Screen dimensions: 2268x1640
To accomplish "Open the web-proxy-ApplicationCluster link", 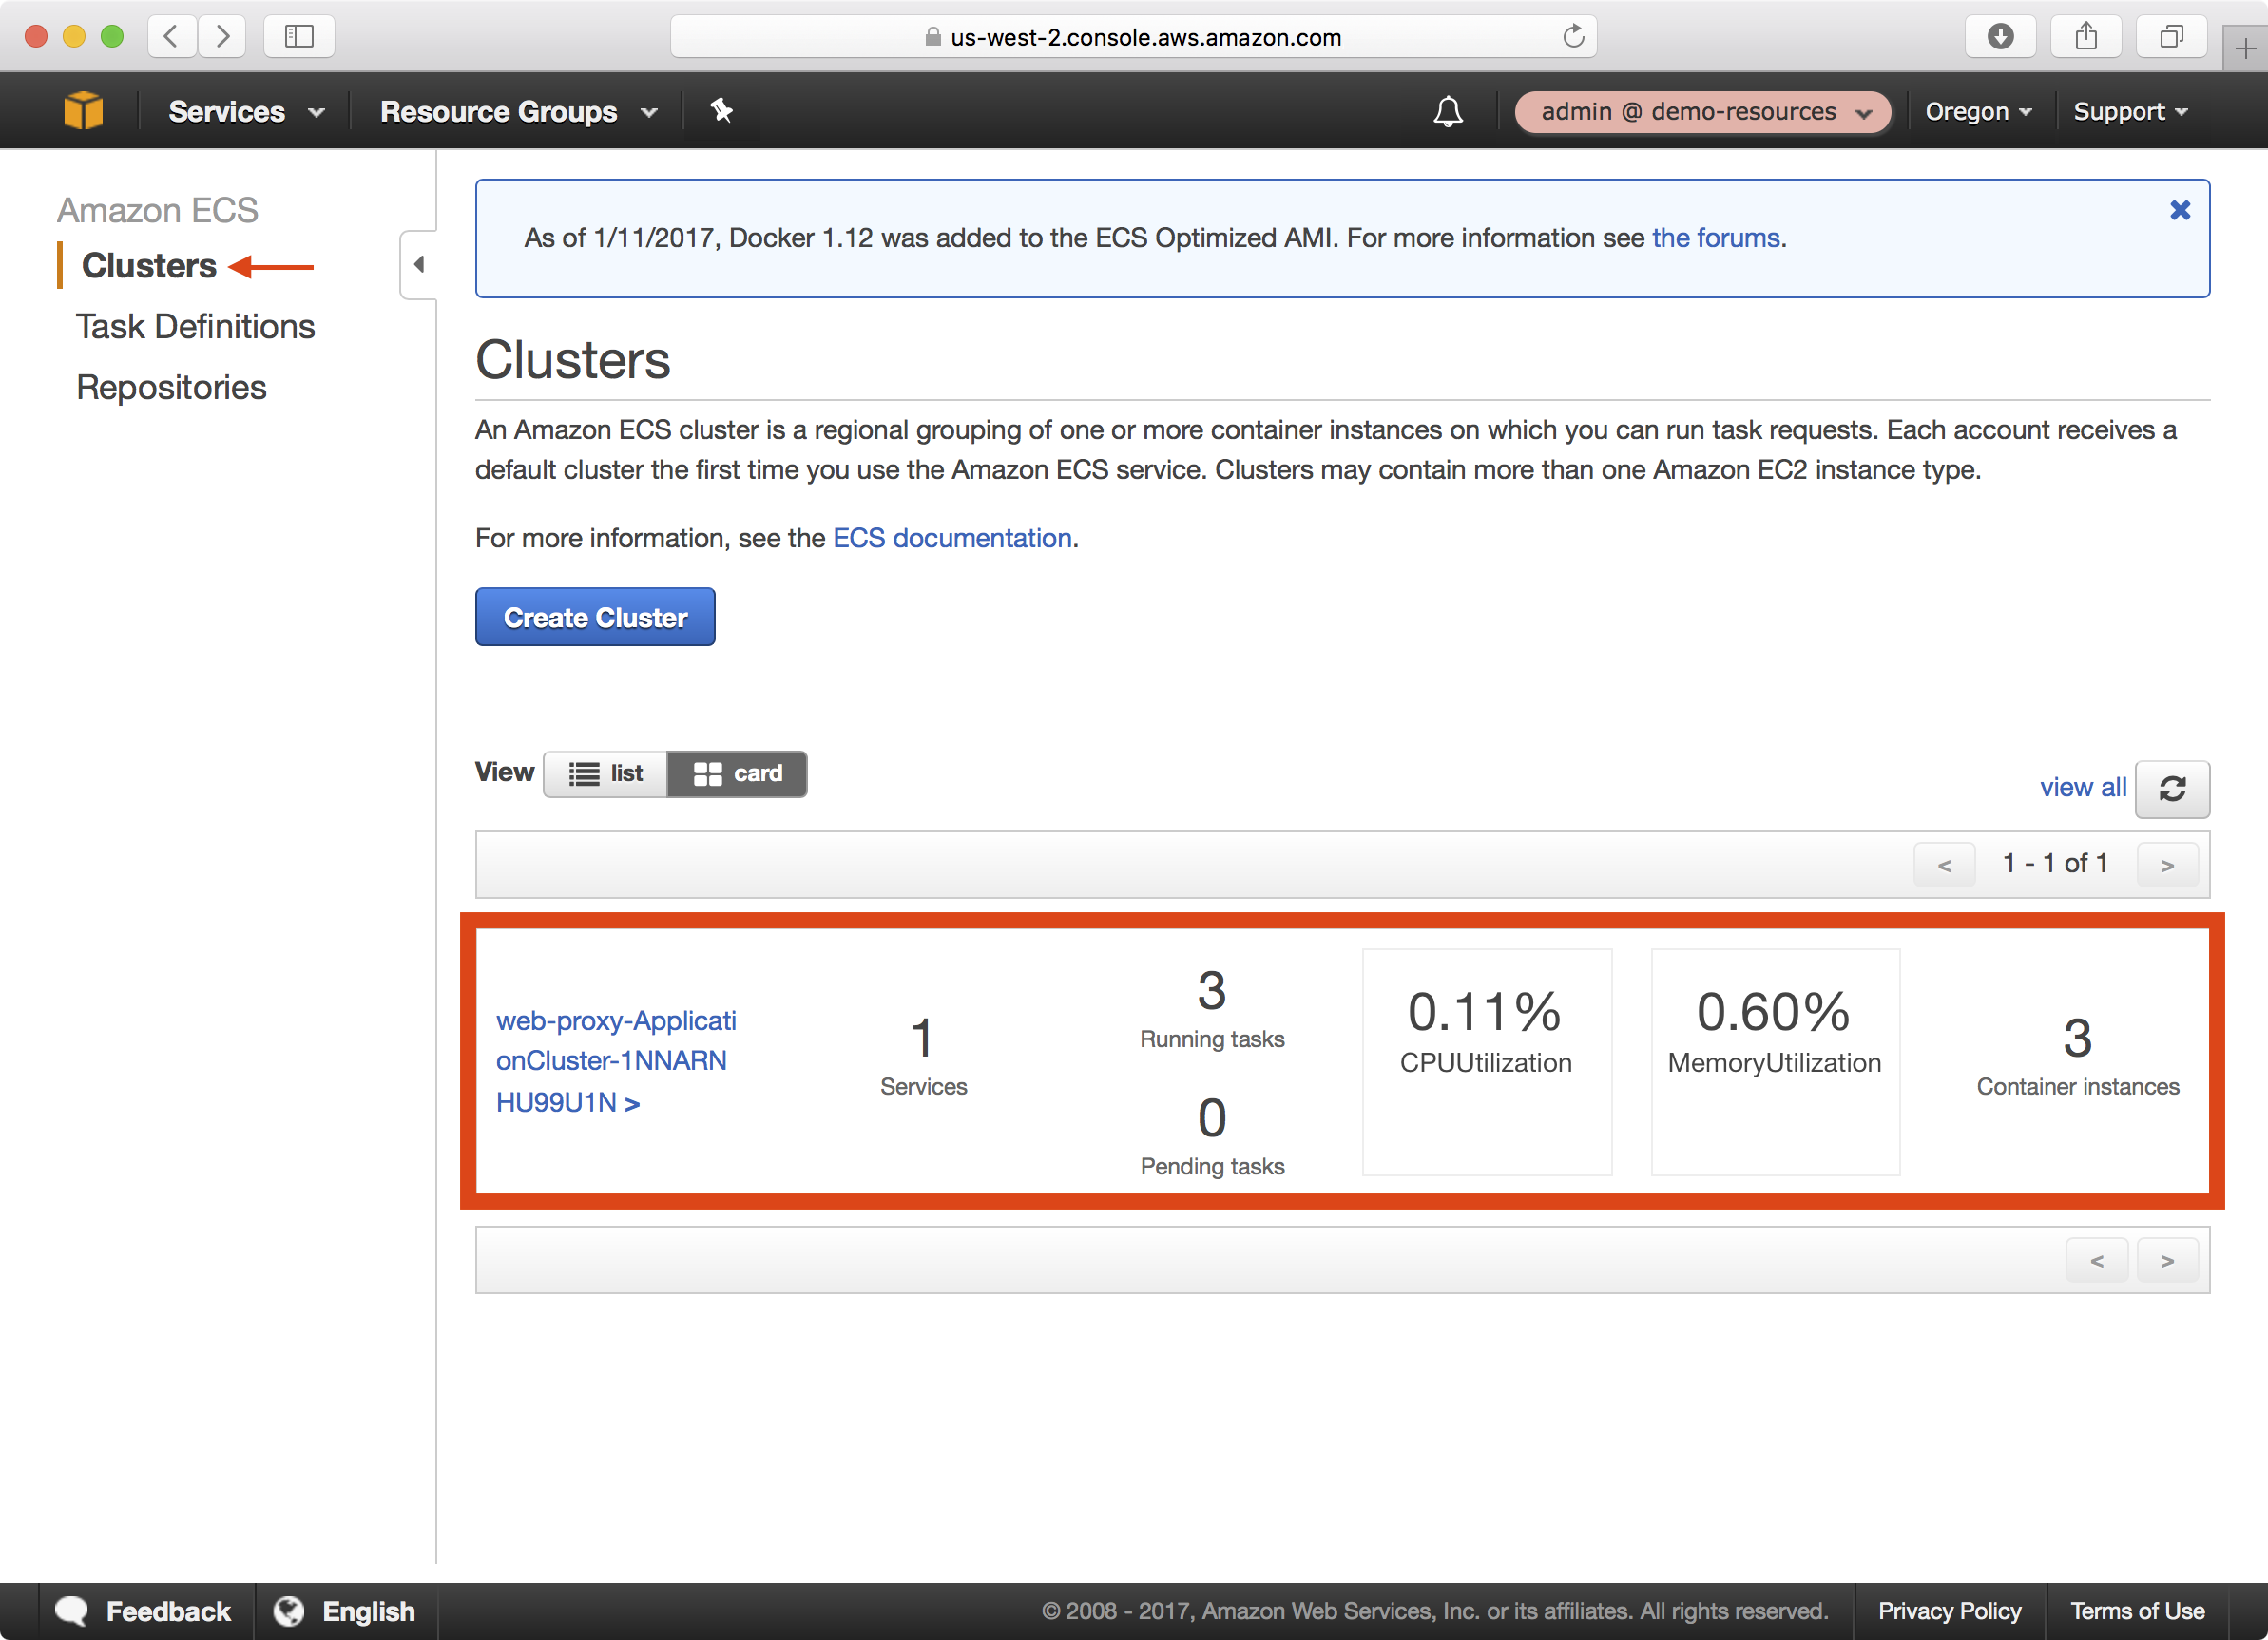I will tap(616, 1061).
